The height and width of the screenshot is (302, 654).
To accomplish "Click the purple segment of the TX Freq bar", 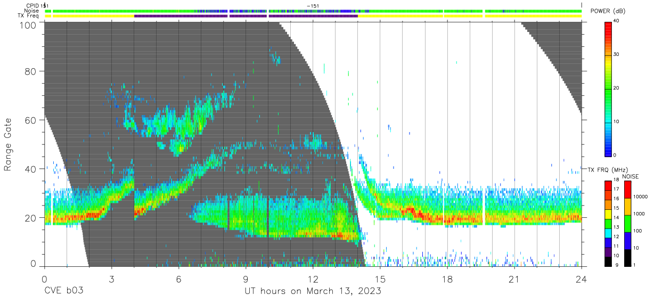I will (246, 16).
